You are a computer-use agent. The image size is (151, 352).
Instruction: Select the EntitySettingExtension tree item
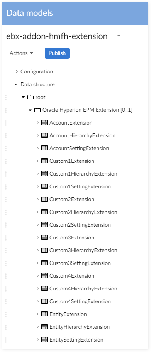(76, 340)
